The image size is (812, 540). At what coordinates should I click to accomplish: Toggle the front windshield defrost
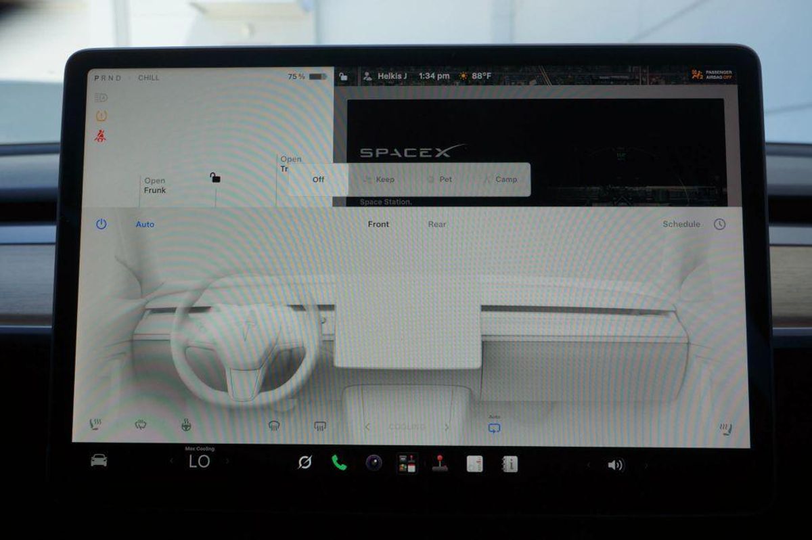274,426
